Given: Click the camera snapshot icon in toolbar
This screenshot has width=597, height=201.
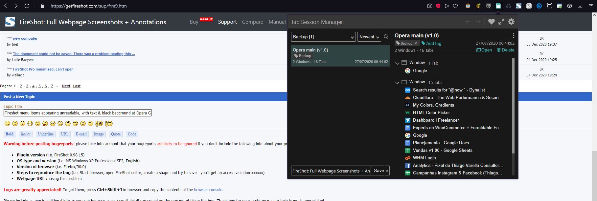Looking at the screenshot, I should [430, 6].
